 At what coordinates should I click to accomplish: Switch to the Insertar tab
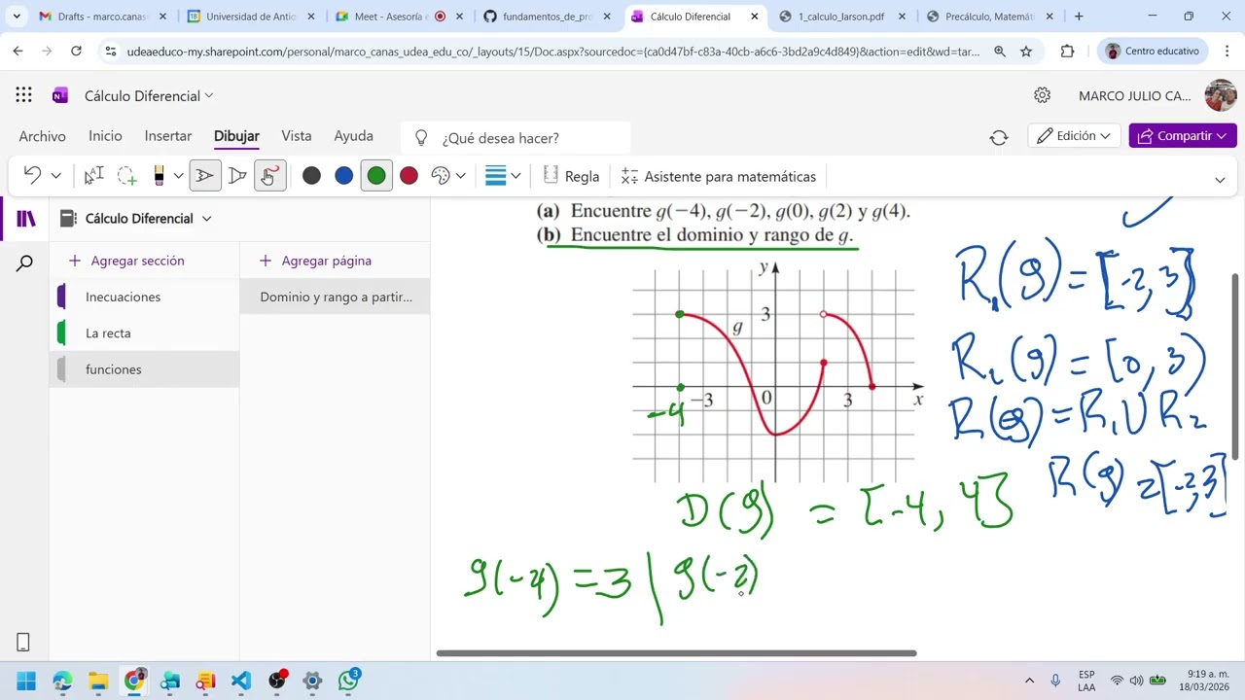tap(168, 136)
